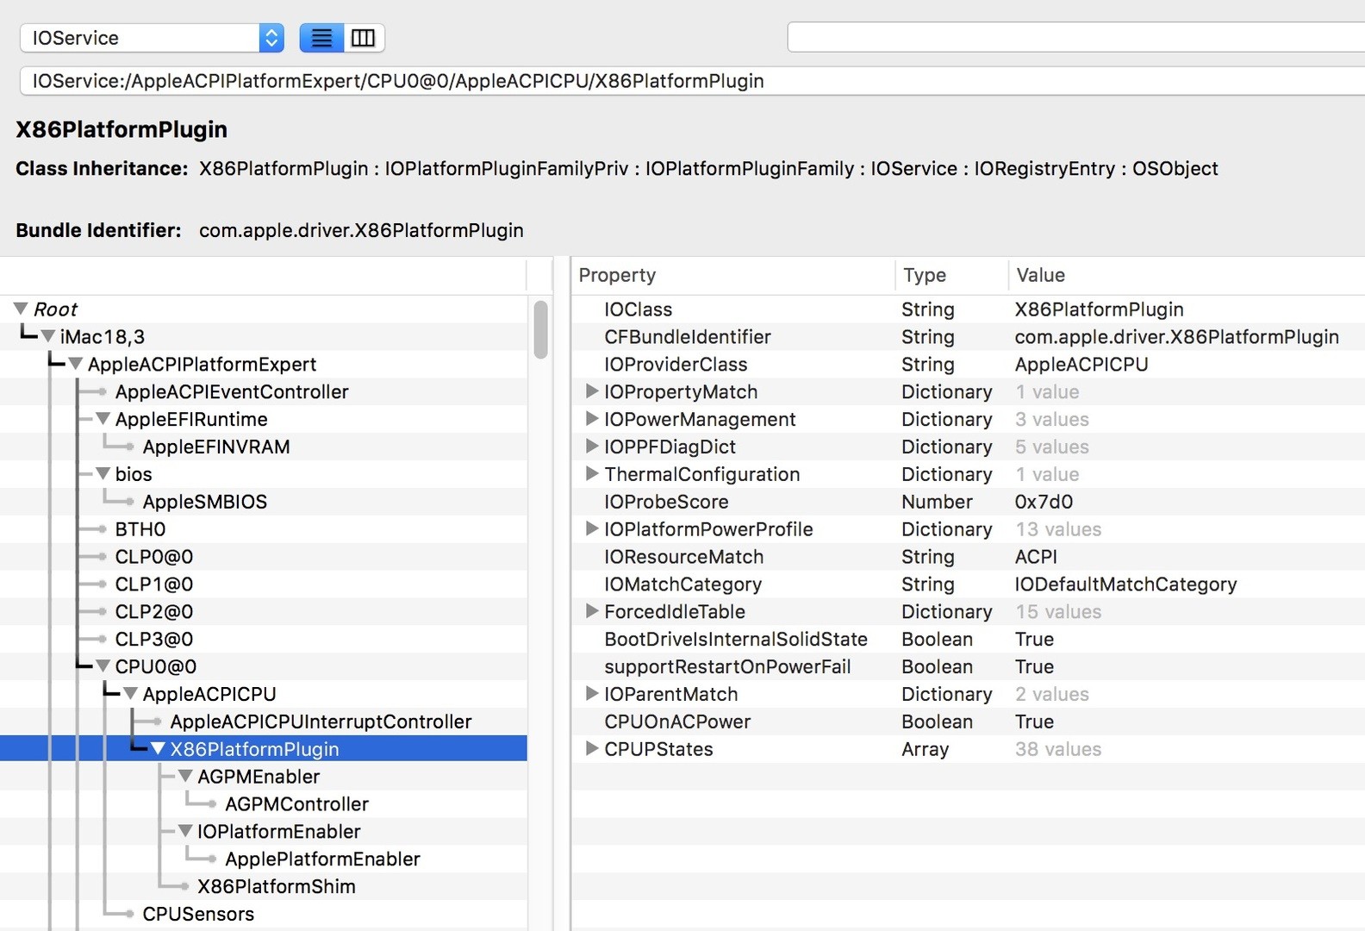Sort by the Value column header
The height and width of the screenshot is (931, 1365).
pyautogui.click(x=1187, y=275)
